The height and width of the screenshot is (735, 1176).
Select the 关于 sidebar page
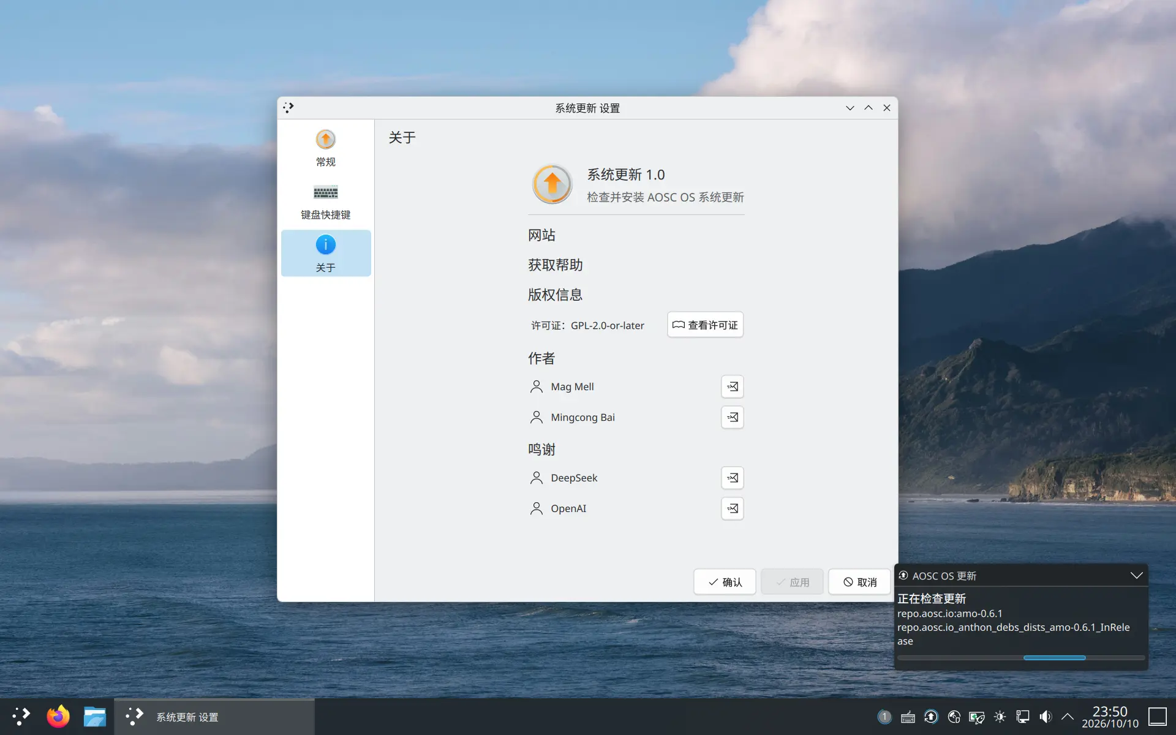click(325, 253)
